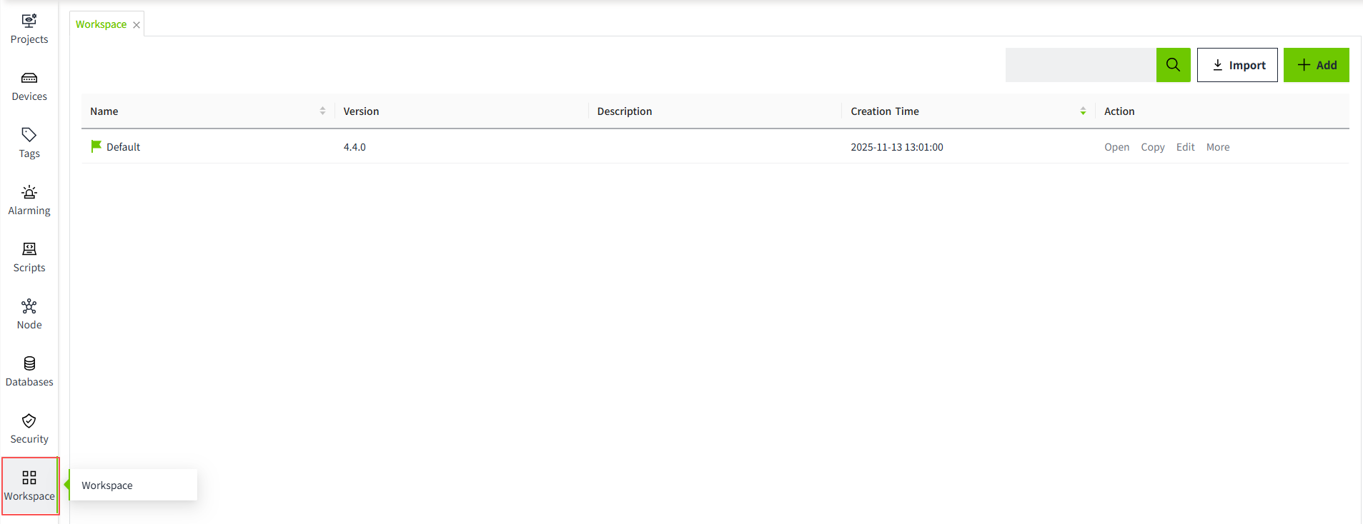Click the workspace search input field
This screenshot has height=524, width=1363.
(1080, 65)
